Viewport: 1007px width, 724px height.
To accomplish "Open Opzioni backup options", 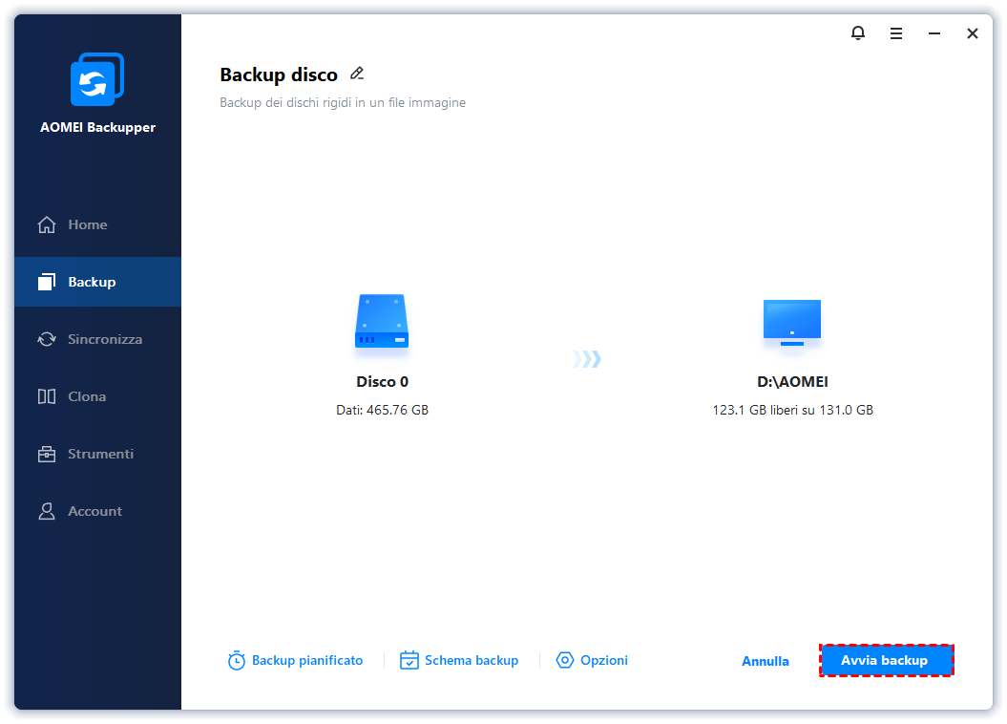I will tap(592, 660).
